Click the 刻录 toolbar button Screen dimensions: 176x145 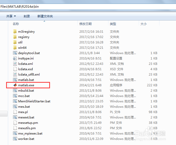tap(27, 16)
